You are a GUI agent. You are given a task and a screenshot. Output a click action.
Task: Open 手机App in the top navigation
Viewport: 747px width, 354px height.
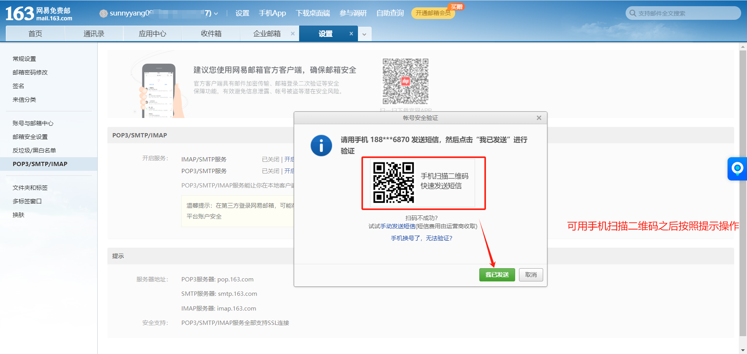[272, 13]
